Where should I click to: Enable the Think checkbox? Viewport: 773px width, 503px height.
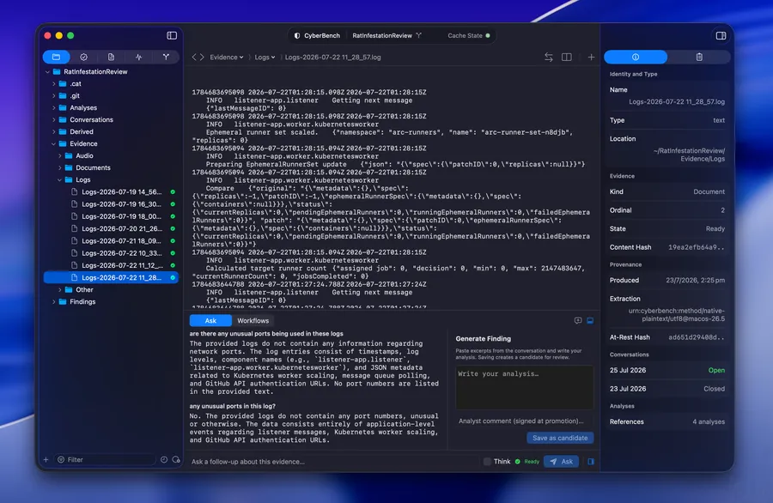tap(487, 462)
